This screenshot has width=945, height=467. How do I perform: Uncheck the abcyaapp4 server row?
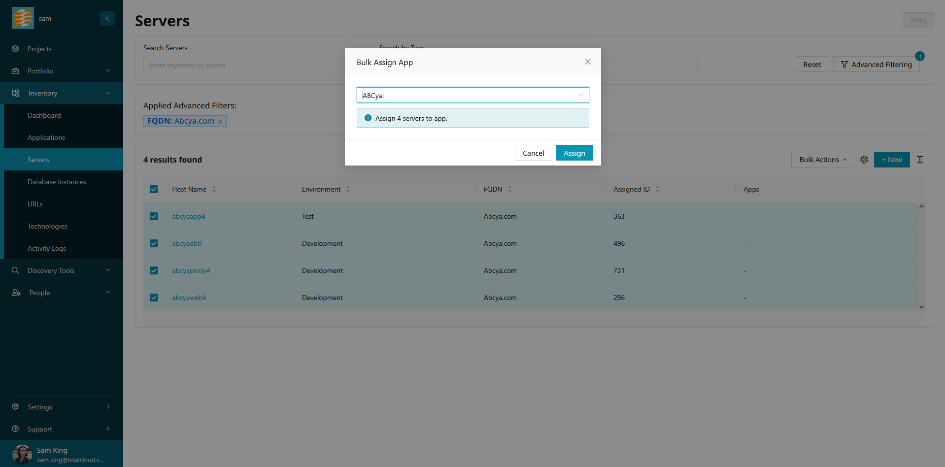pyautogui.click(x=154, y=216)
